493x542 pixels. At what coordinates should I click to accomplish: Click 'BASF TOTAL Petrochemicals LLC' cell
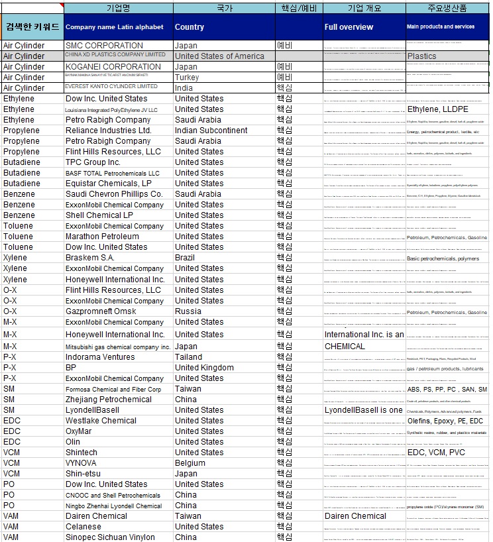click(119, 173)
